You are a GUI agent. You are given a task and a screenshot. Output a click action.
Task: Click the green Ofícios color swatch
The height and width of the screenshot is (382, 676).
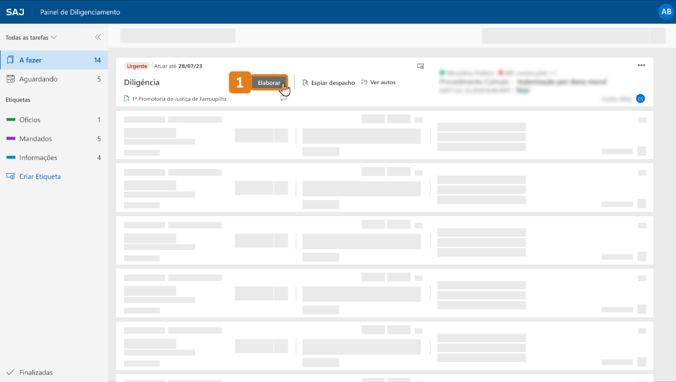tap(11, 120)
